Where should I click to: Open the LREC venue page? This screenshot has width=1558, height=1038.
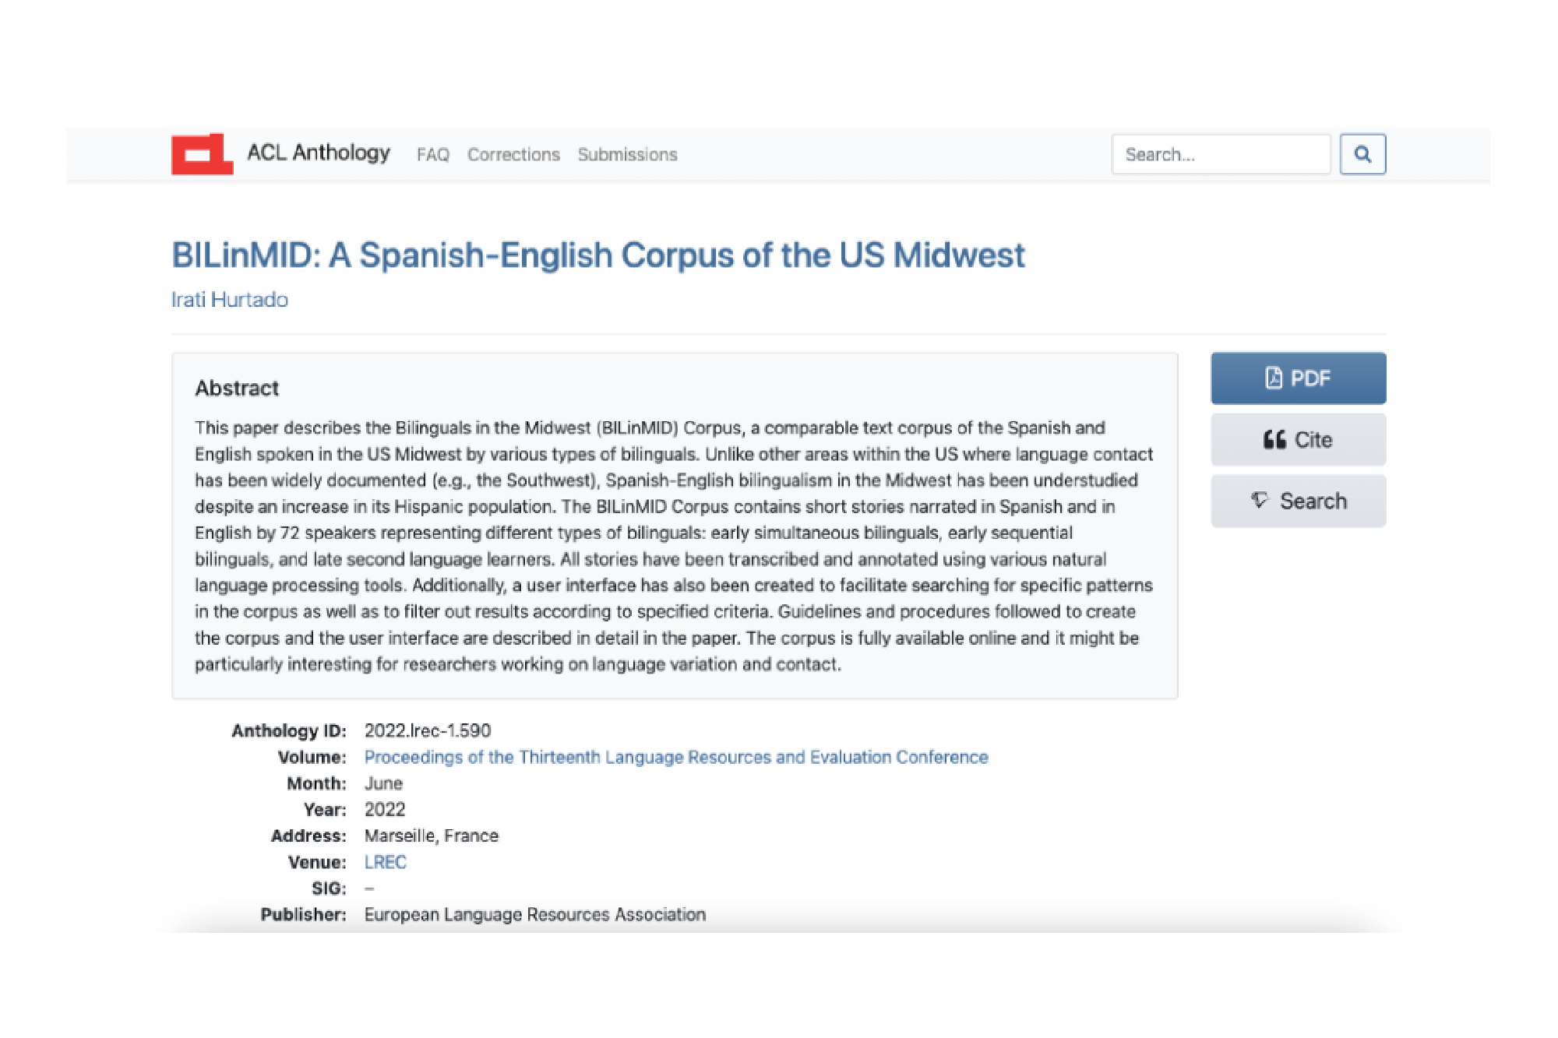385,861
